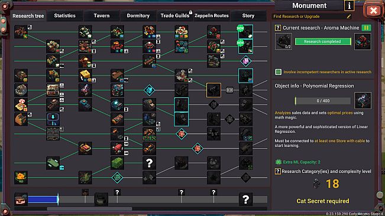
Task: Click the Polynomial Regression object thumbnail
Action: point(363,100)
